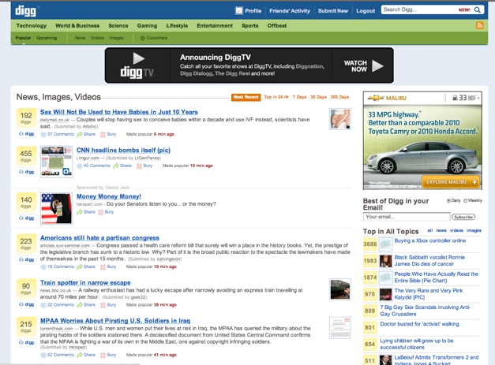Open the MPAA document thumbnail

click(x=340, y=328)
